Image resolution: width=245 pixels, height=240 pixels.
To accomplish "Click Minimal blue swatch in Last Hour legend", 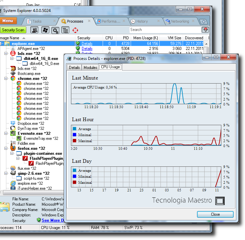I will pos(75,135).
